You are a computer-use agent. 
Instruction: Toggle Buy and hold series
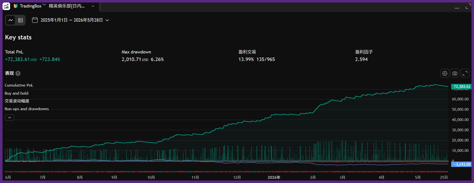pyautogui.click(x=16, y=93)
